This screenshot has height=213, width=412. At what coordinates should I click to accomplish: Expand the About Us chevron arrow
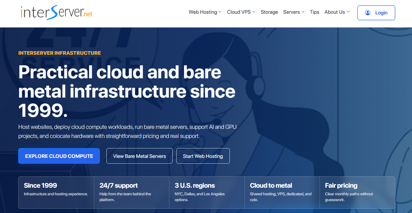point(348,12)
